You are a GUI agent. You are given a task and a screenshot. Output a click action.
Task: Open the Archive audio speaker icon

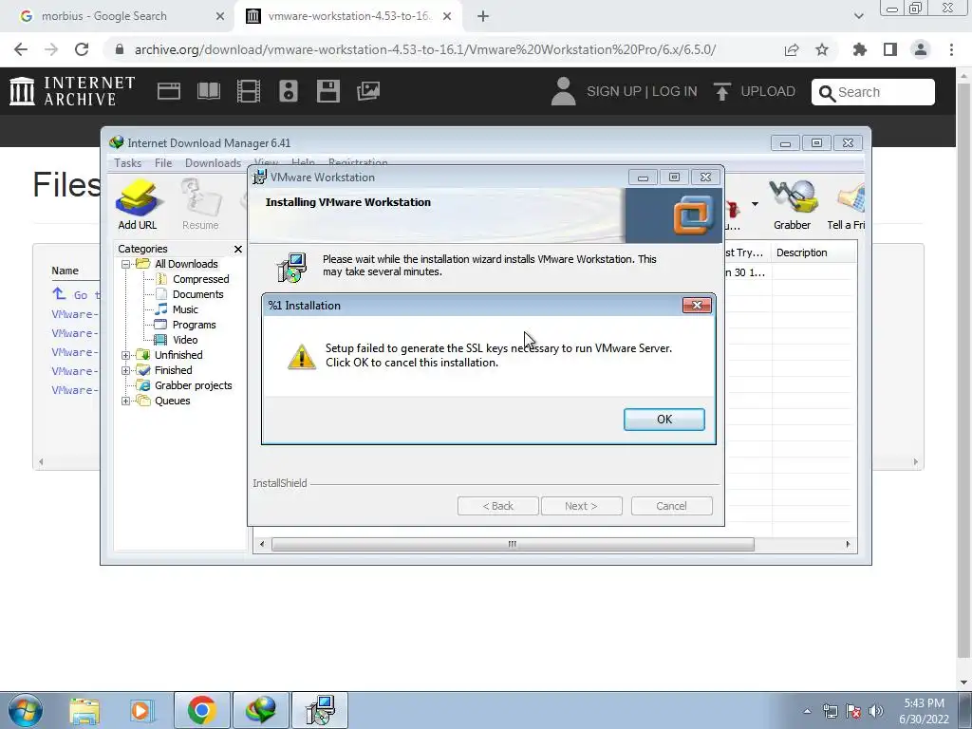289,91
